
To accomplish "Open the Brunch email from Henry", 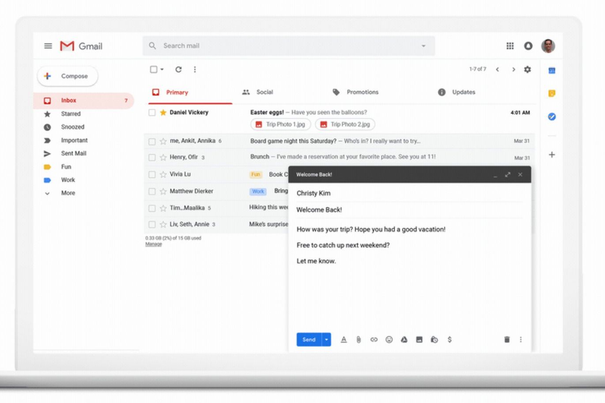I will click(x=340, y=157).
